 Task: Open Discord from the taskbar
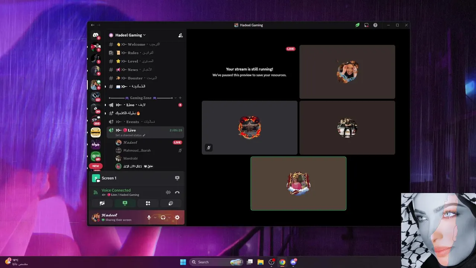tap(293, 262)
